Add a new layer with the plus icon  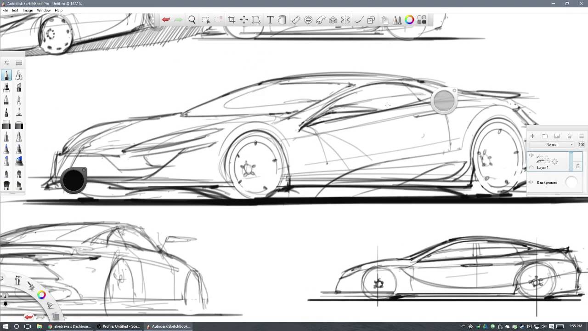(x=532, y=136)
